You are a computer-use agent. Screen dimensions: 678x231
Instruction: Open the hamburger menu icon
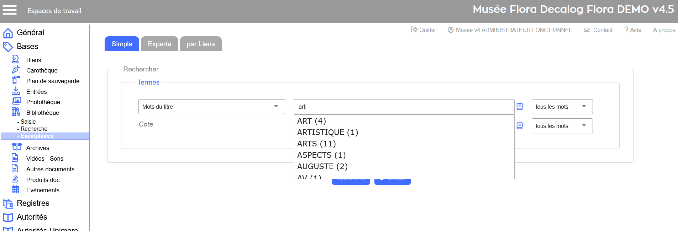pyautogui.click(x=10, y=10)
